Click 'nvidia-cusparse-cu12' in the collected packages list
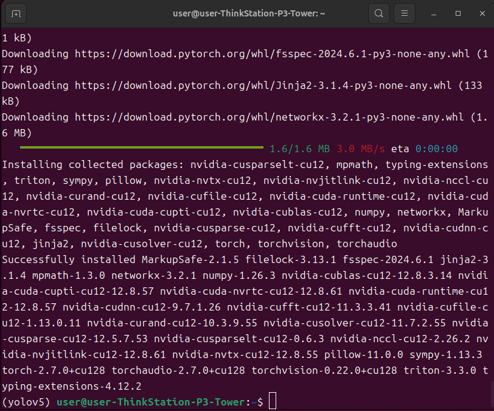494x411 pixels. click(x=215, y=228)
